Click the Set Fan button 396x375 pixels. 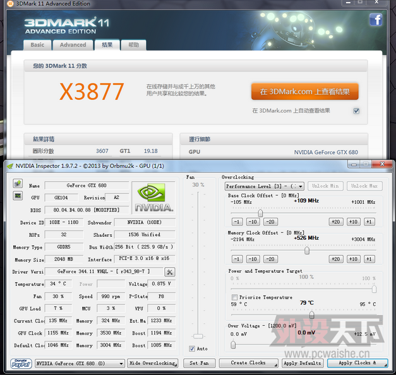click(x=199, y=363)
